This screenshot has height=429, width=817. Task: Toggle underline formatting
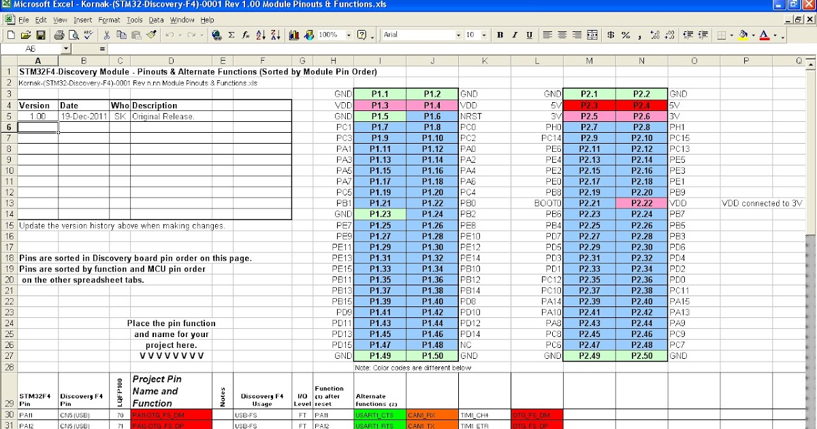pyautogui.click(x=528, y=35)
